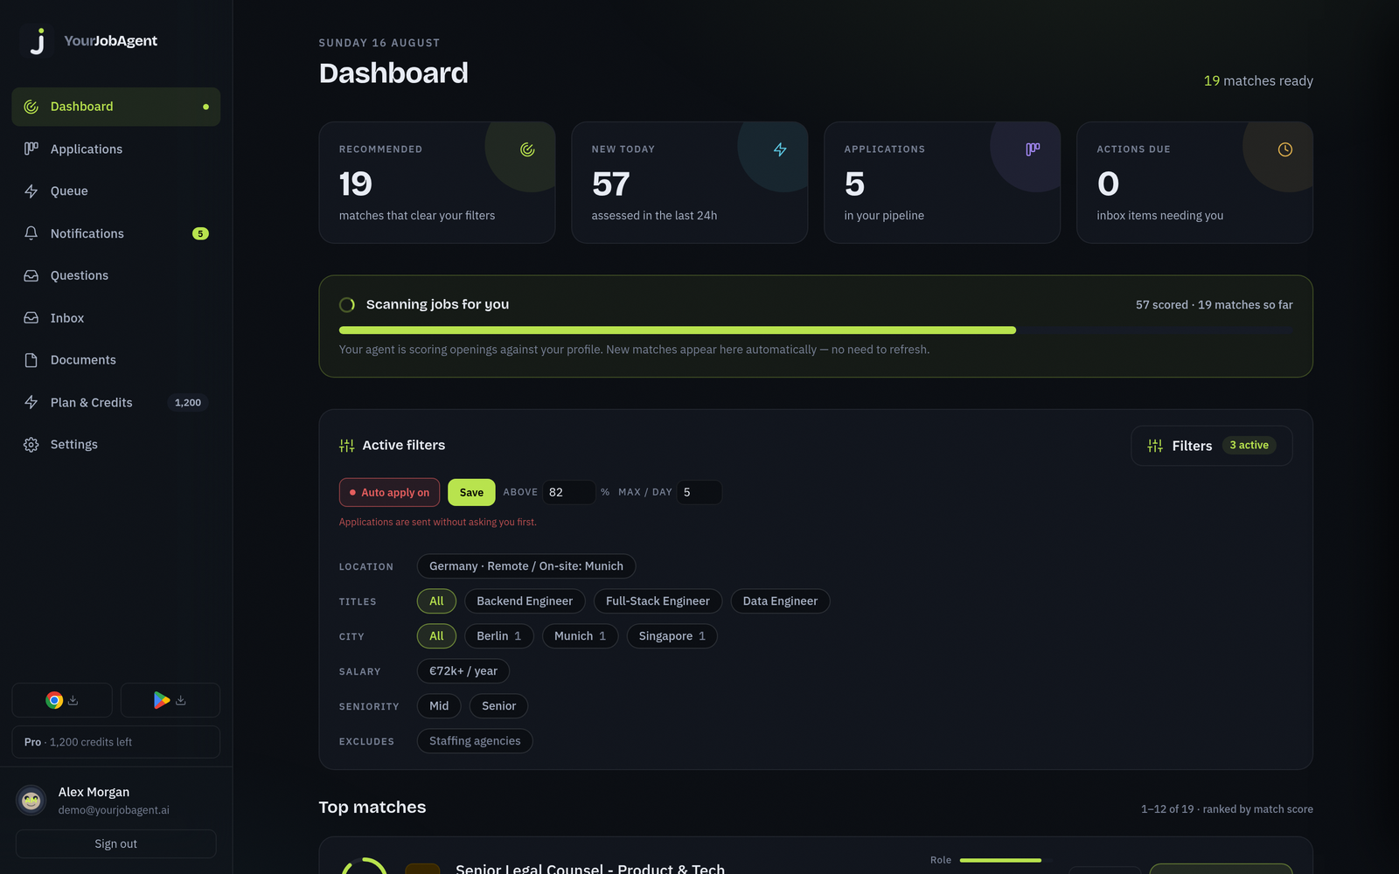Click the Notifications bell icon

click(31, 233)
